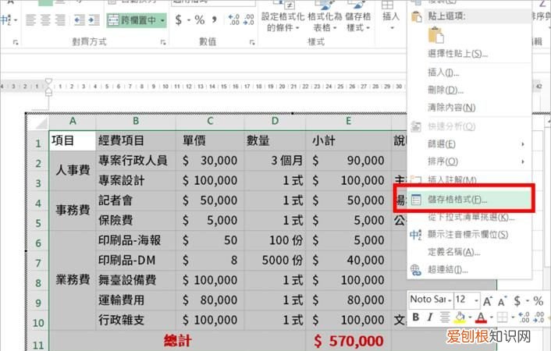Open Noto Sans font name dropdown
This screenshot has height=351, width=551.
(450, 301)
